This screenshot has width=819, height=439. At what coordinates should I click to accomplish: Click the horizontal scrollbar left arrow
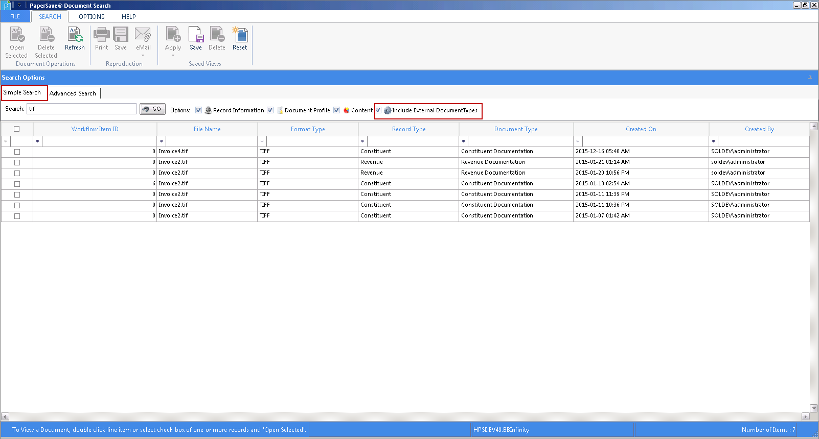coord(5,417)
